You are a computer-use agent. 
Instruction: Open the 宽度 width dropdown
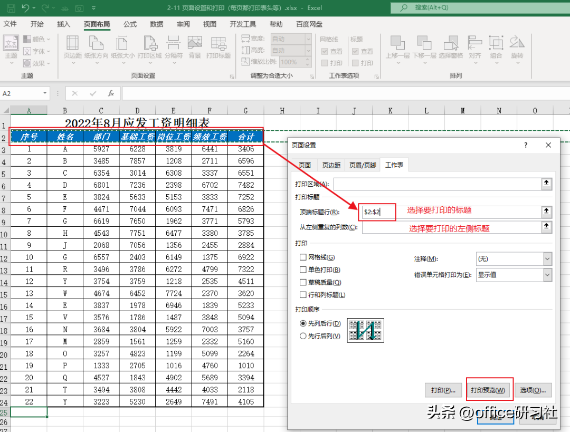[308, 39]
